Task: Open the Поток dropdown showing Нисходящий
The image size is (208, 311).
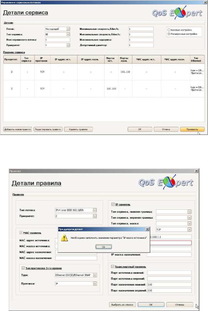Action: pos(68,29)
